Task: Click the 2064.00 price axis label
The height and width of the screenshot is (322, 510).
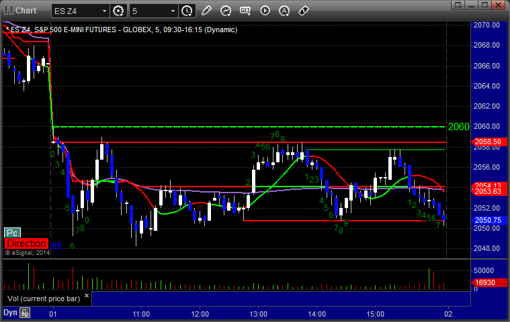Action: pyautogui.click(x=486, y=86)
